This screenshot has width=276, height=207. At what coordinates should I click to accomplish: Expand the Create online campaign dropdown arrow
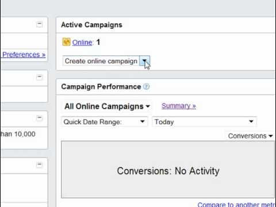click(144, 61)
